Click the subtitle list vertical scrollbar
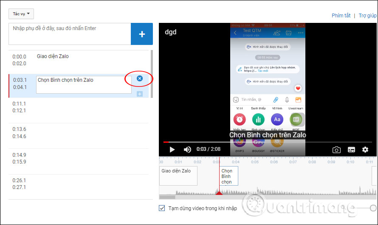The height and width of the screenshot is (225, 378). pos(152,74)
